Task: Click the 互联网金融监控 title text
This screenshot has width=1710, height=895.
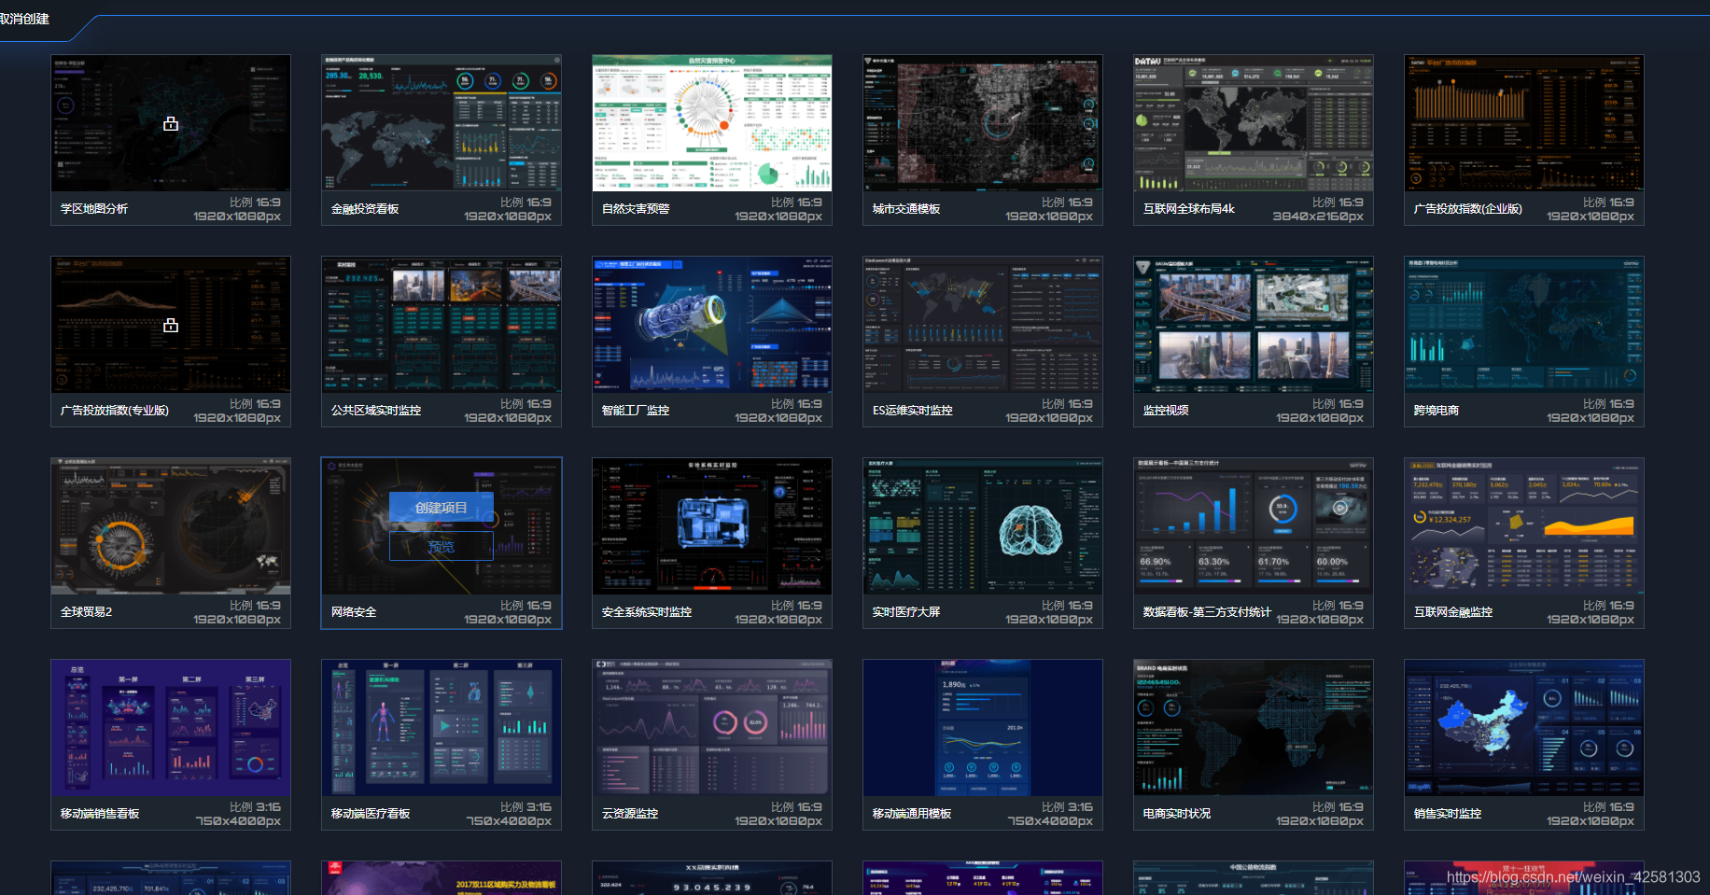Action: pyautogui.click(x=1453, y=612)
